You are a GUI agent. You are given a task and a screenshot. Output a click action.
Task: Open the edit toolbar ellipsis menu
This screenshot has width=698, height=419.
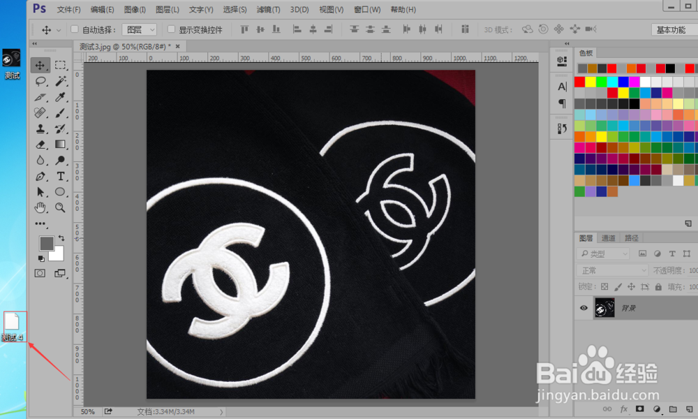click(x=40, y=224)
